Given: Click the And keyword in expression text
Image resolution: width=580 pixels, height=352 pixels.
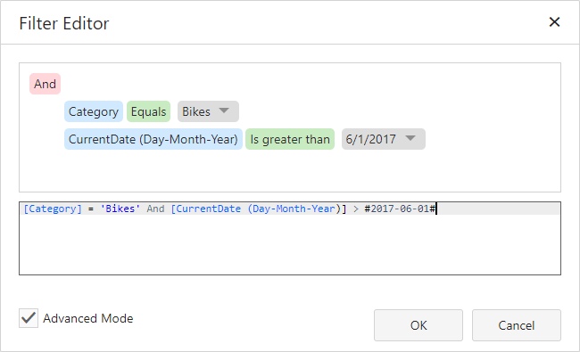Looking at the screenshot, I should pyautogui.click(x=155, y=209).
